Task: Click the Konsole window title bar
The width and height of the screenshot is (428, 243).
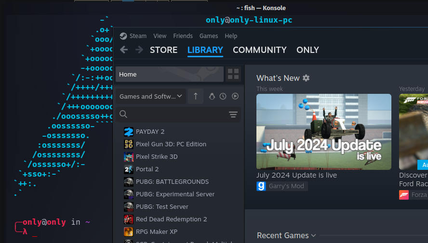Action: 261,8
